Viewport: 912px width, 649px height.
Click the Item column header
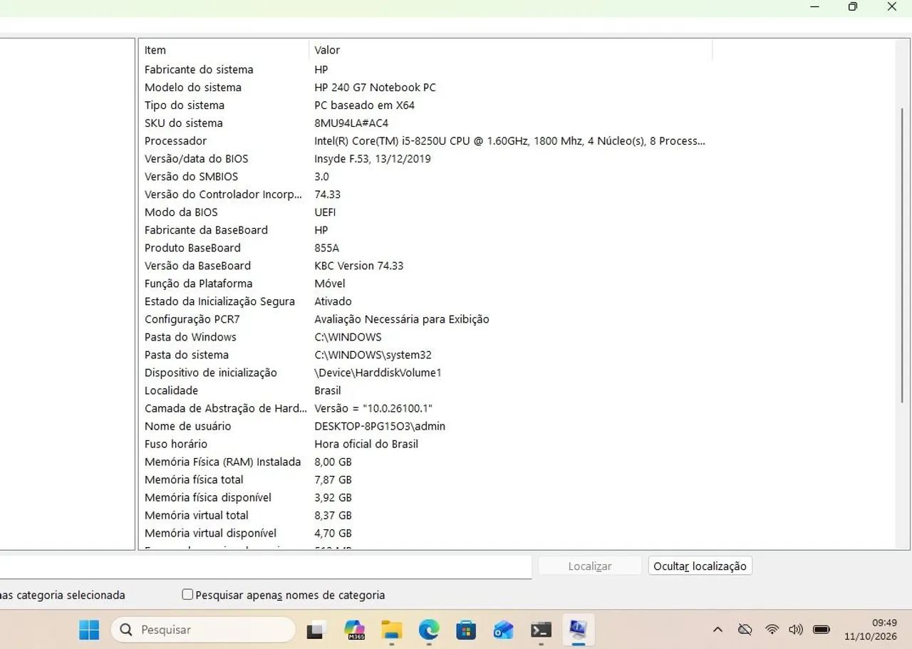point(223,50)
